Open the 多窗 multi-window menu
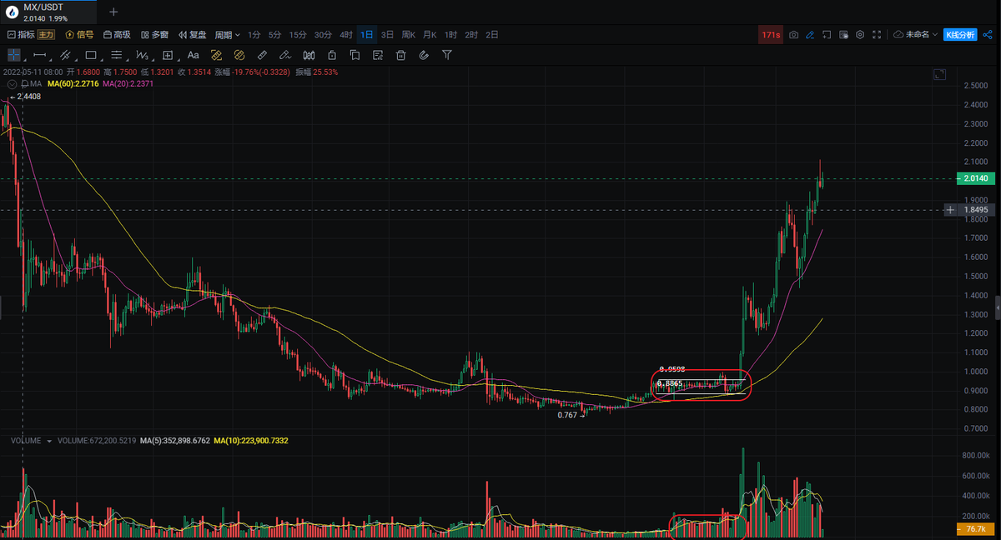The width and height of the screenshot is (1001, 540). (155, 35)
